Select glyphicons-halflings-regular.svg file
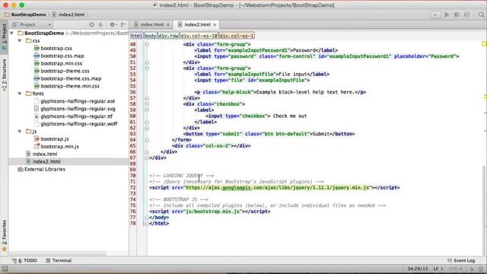Screen dimensions: 487x274 tap(78, 109)
